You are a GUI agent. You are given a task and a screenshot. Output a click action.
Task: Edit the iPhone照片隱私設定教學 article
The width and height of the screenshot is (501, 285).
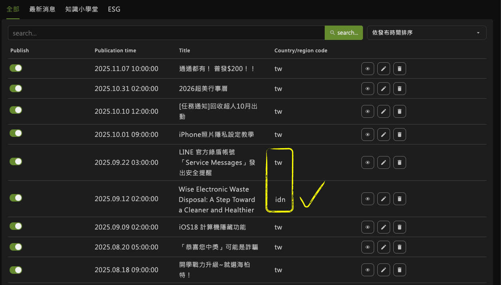pos(384,135)
